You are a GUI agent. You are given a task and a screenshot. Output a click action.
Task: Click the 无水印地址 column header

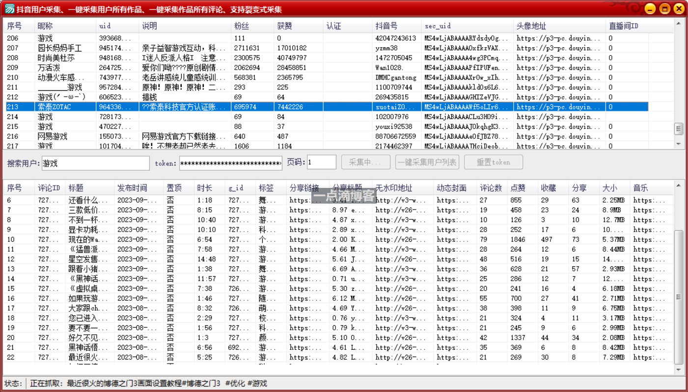click(403, 188)
